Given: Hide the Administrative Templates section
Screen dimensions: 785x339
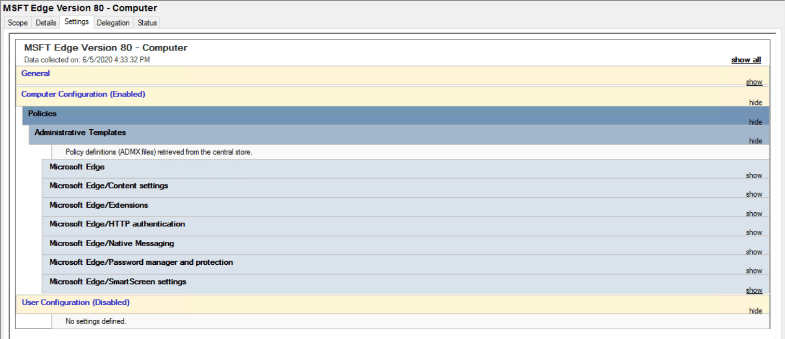Looking at the screenshot, I should coord(755,141).
